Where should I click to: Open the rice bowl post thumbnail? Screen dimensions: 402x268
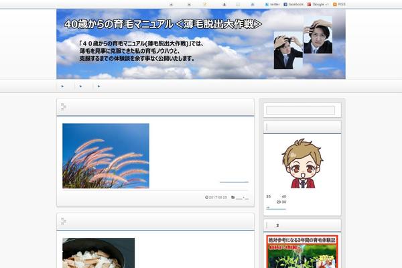point(98,253)
